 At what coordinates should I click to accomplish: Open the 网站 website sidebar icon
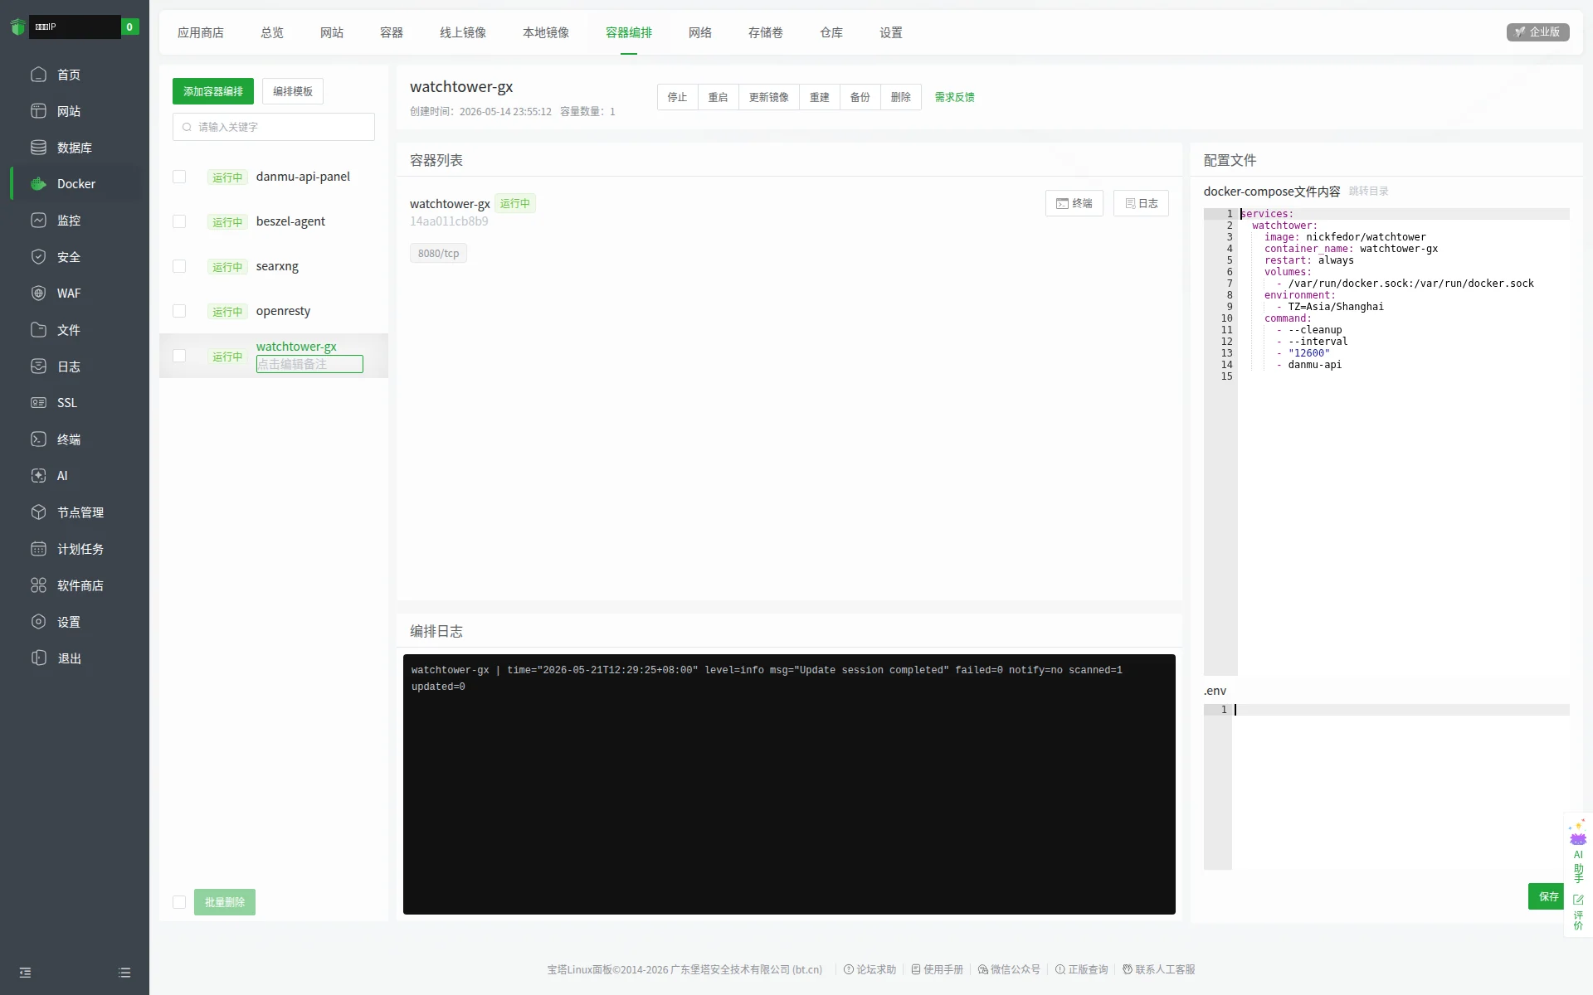(38, 111)
